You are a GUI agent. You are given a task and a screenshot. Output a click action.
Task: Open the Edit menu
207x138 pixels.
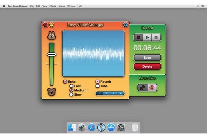point(38,6)
